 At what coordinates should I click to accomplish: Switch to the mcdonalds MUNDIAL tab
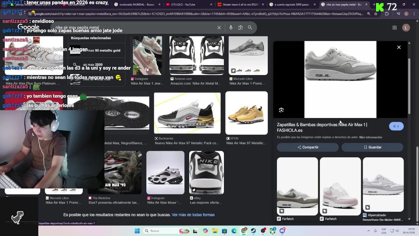coord(137,5)
